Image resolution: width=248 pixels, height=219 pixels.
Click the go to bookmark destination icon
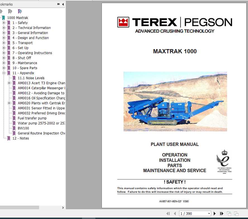[x=20, y=11]
